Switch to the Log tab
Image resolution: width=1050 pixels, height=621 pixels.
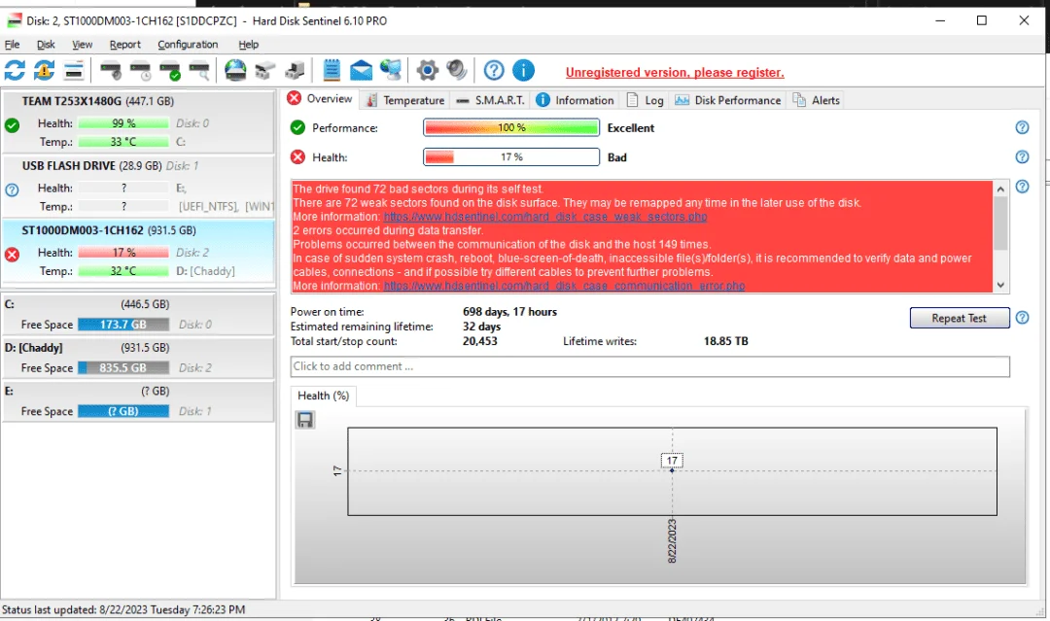(645, 100)
